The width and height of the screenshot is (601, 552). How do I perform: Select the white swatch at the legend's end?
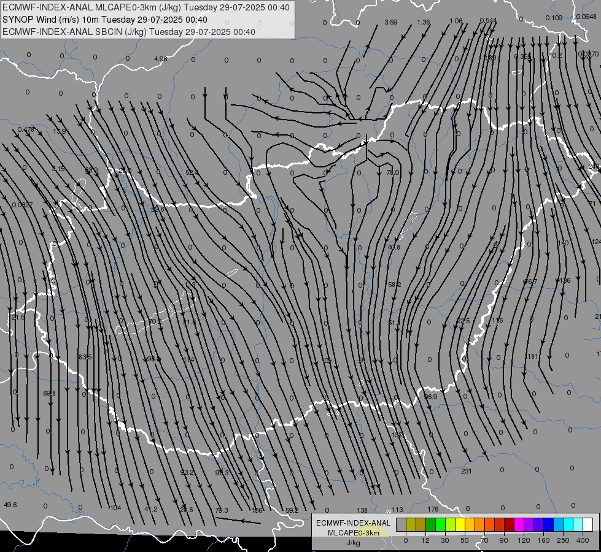(588, 524)
